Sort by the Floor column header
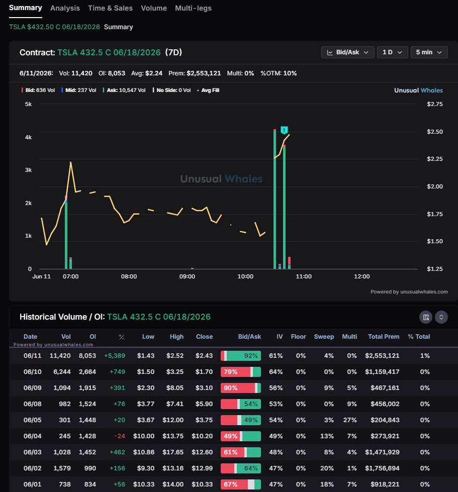This screenshot has height=492, width=458. tap(298, 337)
